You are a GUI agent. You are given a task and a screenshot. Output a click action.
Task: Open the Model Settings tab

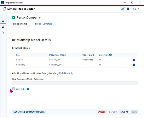(43, 24)
